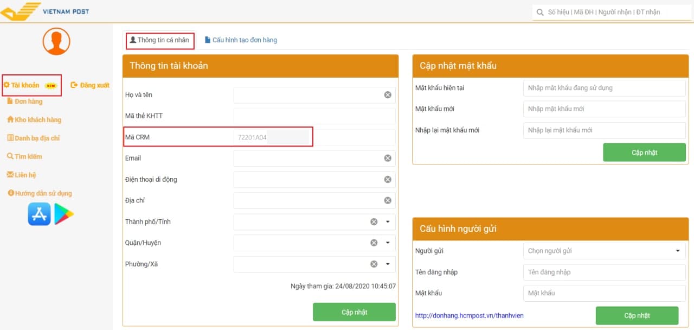Clear the Họ và tên field with X icon
The image size is (694, 330).
pyautogui.click(x=388, y=95)
